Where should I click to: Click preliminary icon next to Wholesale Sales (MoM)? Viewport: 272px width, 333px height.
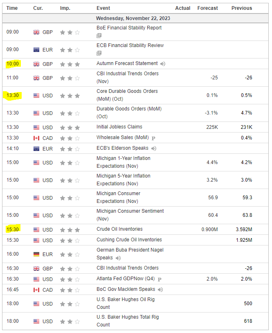154,138
